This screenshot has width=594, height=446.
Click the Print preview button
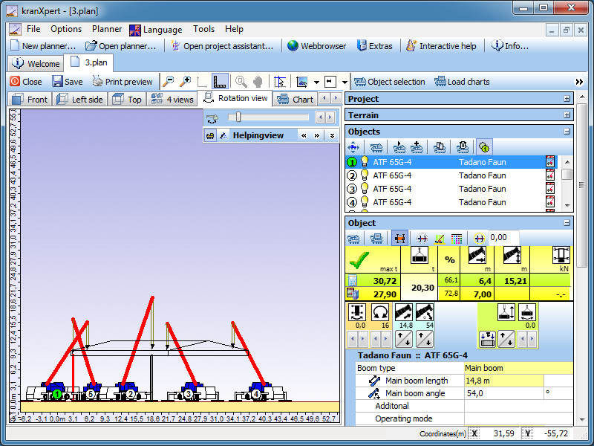(x=123, y=82)
